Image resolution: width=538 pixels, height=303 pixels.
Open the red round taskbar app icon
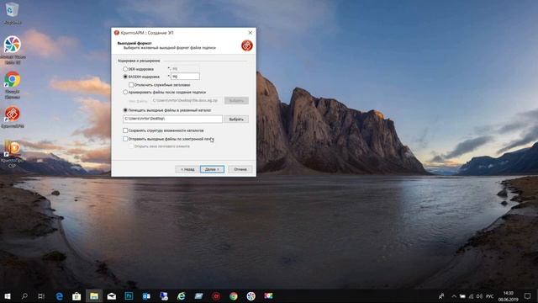coord(216,296)
